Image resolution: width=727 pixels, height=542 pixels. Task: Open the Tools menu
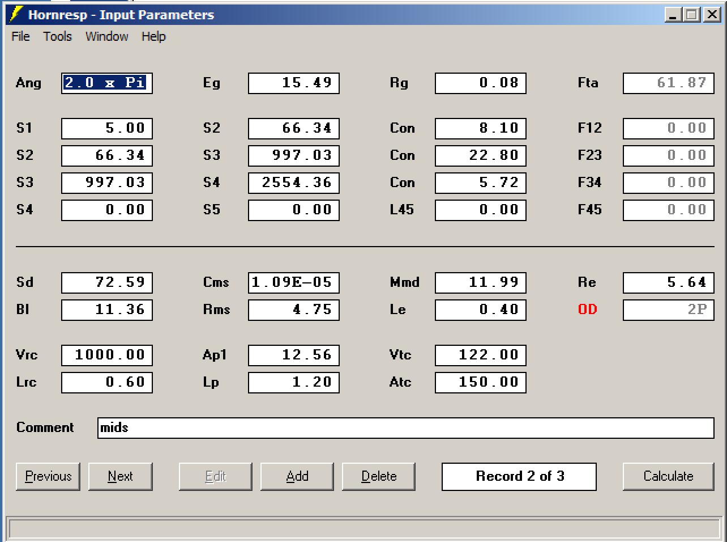(57, 36)
